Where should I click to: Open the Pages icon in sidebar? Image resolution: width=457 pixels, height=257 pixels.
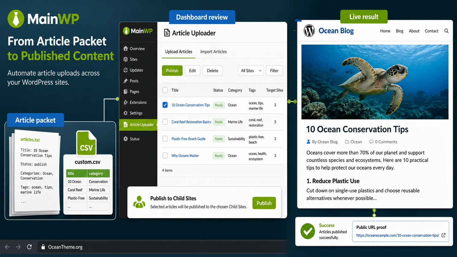(x=125, y=91)
